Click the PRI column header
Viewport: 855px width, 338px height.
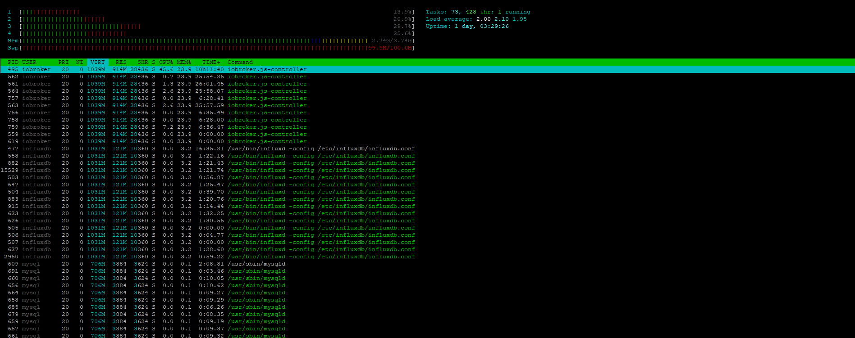(64, 62)
